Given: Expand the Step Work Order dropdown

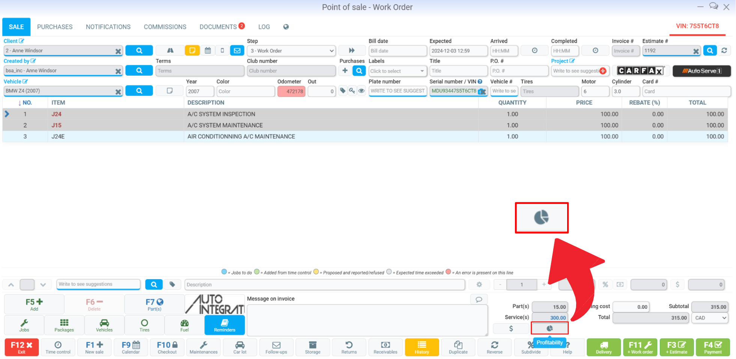Looking at the screenshot, I should [x=291, y=51].
